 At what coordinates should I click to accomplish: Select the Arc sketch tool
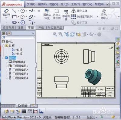22,17
